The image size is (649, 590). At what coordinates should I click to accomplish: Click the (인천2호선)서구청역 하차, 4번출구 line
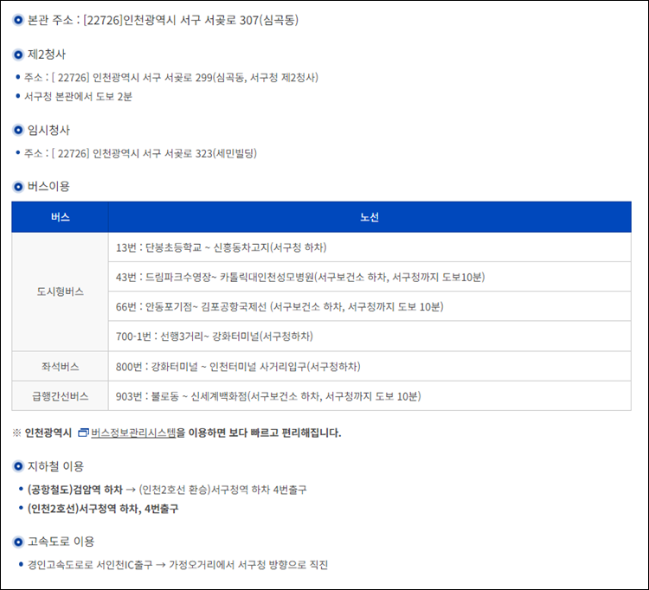click(103, 509)
